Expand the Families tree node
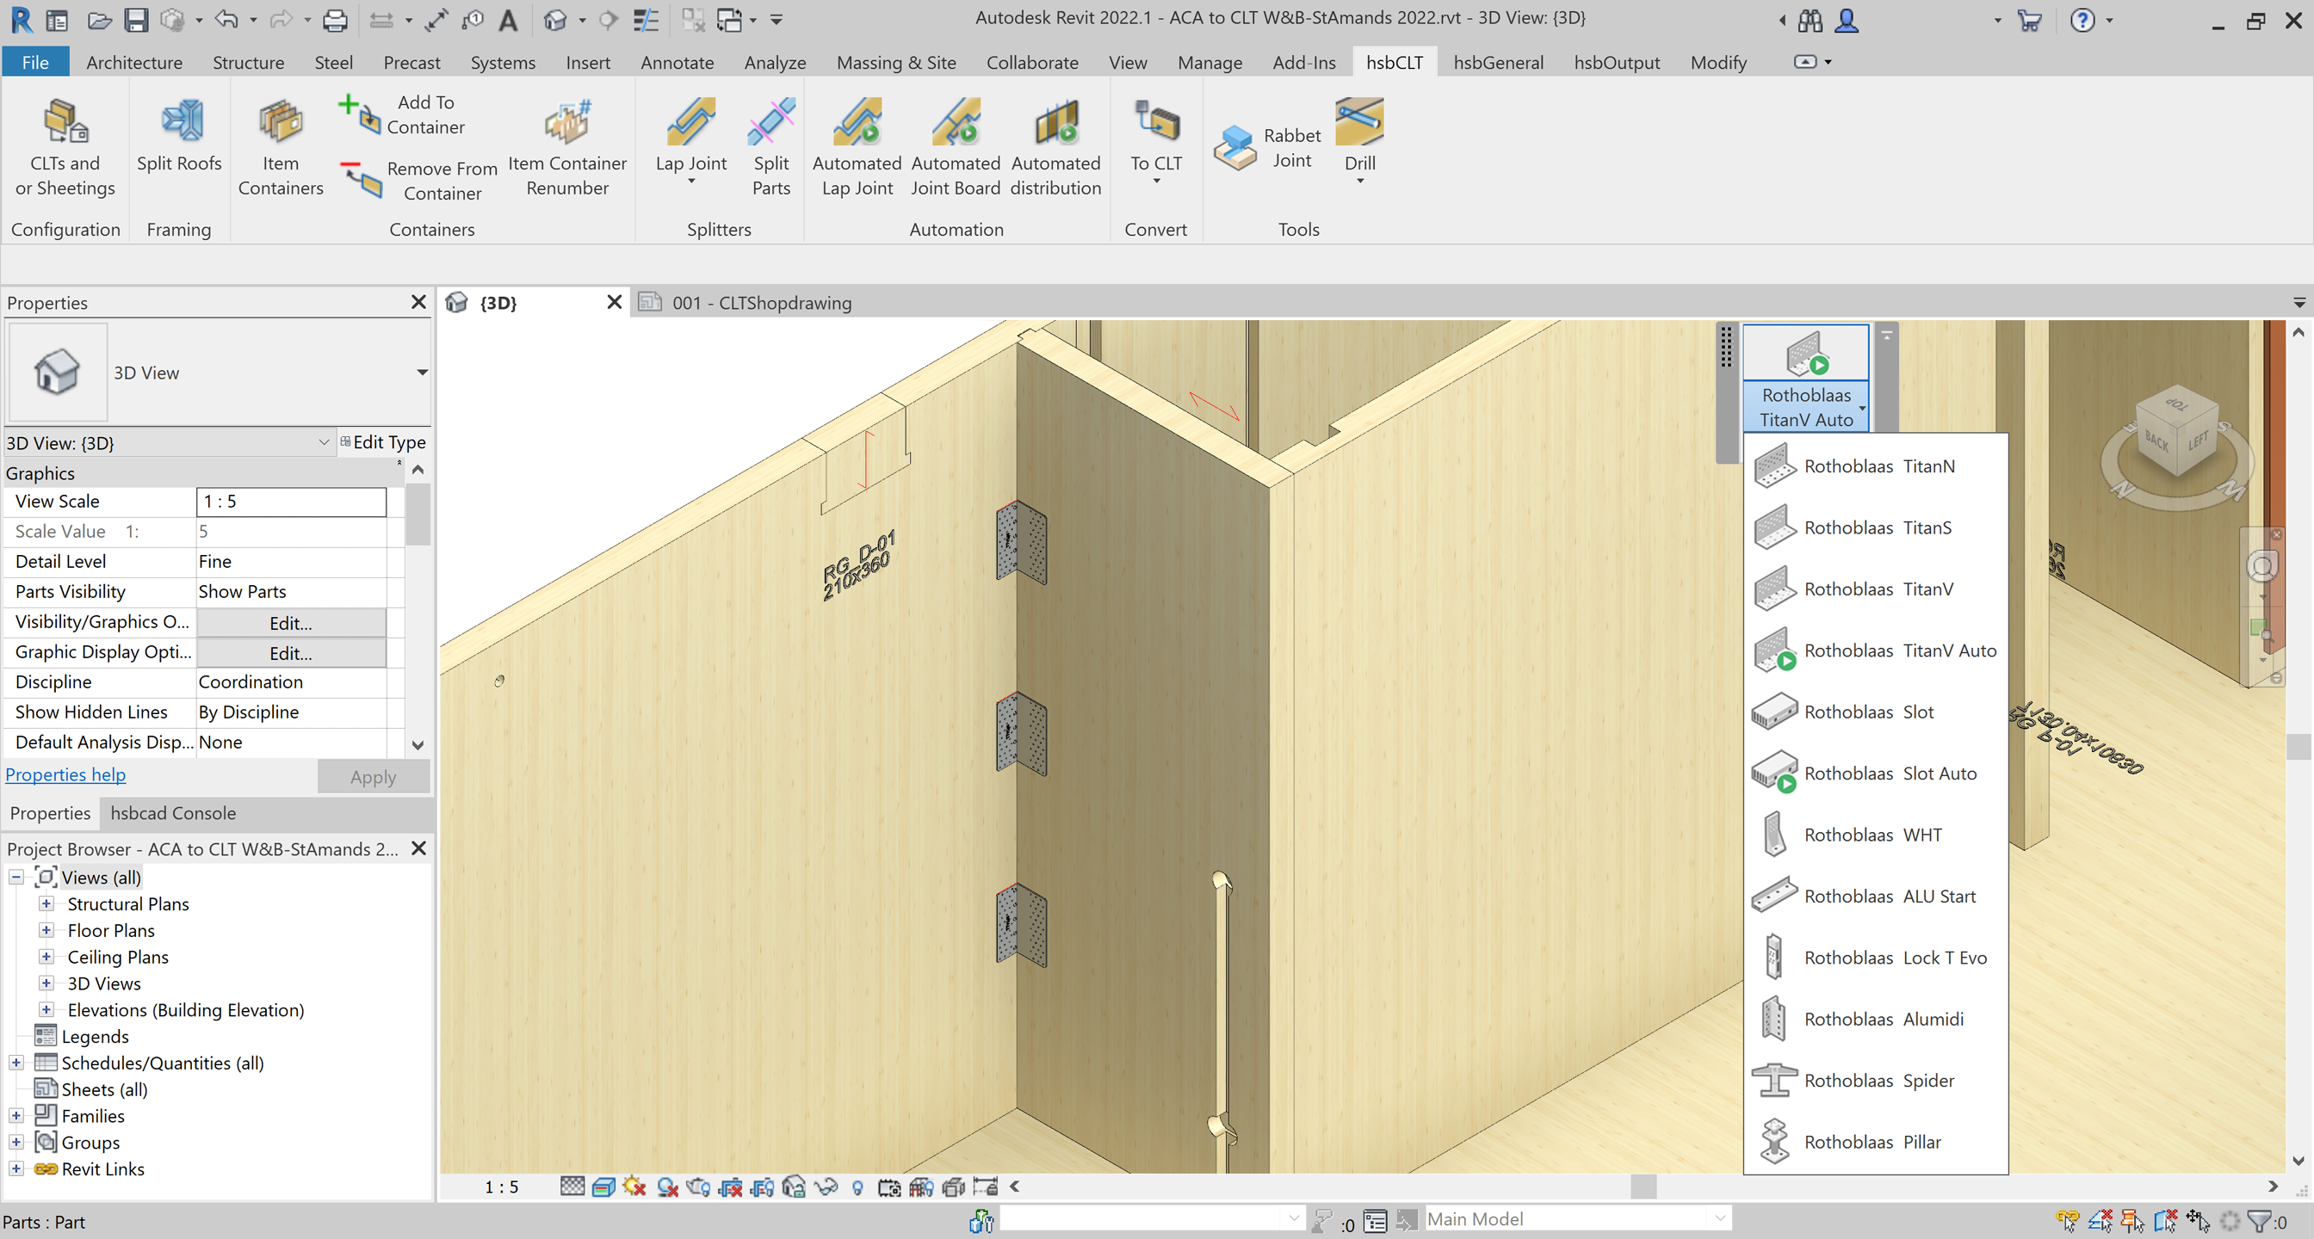 click(16, 1115)
